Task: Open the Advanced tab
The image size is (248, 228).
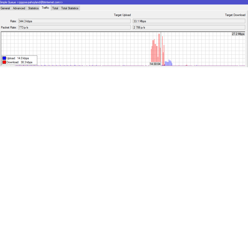Action: [x=19, y=8]
